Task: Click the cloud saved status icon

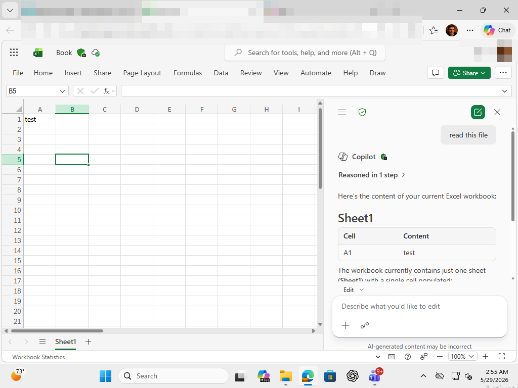Action: 96,53
